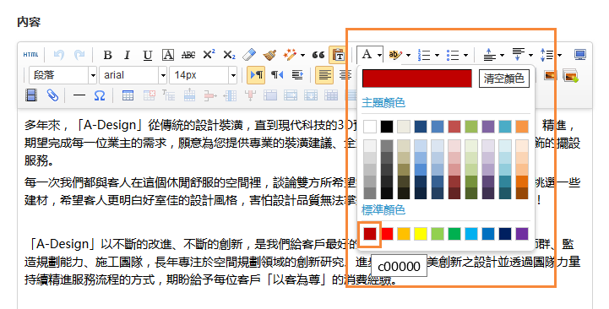Click 清空顏色 clear color button
609x309 pixels.
504,79
